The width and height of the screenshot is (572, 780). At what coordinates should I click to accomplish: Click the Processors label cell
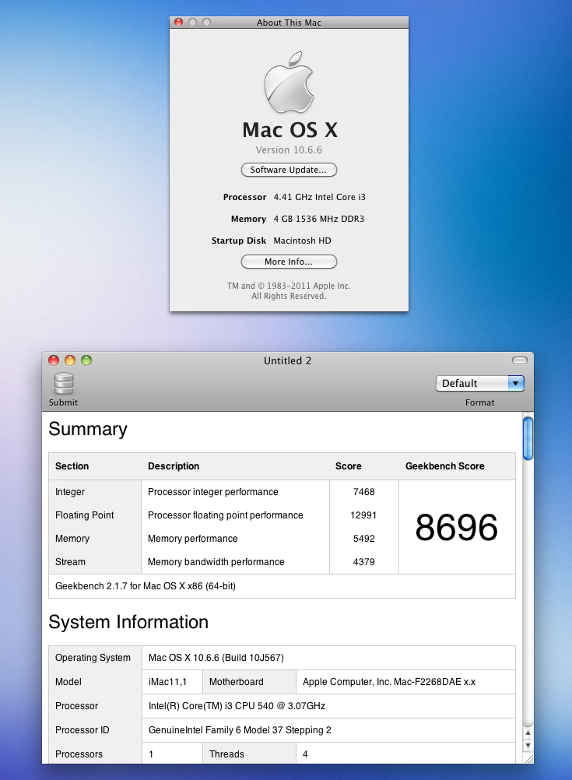(x=96, y=754)
